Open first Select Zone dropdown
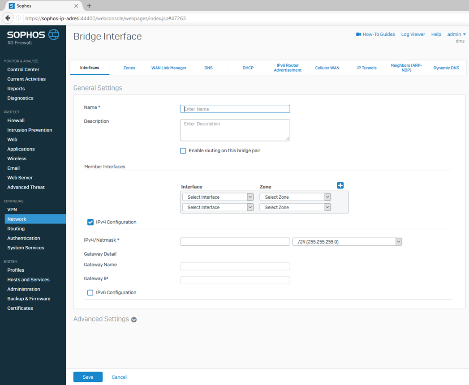The width and height of the screenshot is (469, 385). [x=295, y=197]
